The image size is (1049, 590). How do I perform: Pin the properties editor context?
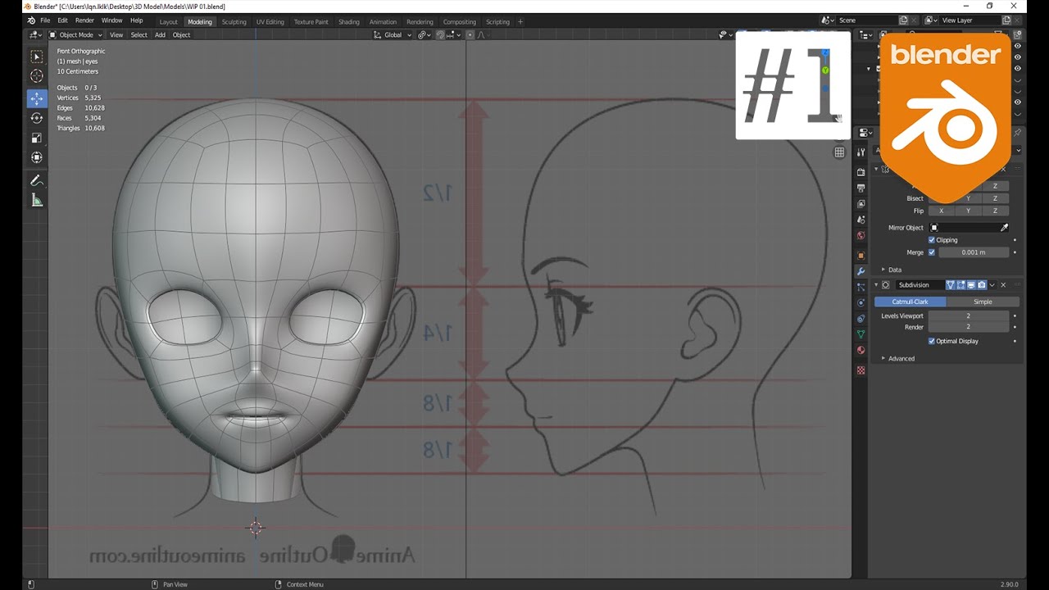[1018, 133]
